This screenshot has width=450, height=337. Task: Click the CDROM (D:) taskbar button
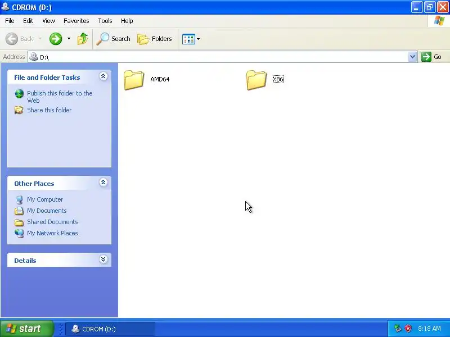tap(110, 329)
